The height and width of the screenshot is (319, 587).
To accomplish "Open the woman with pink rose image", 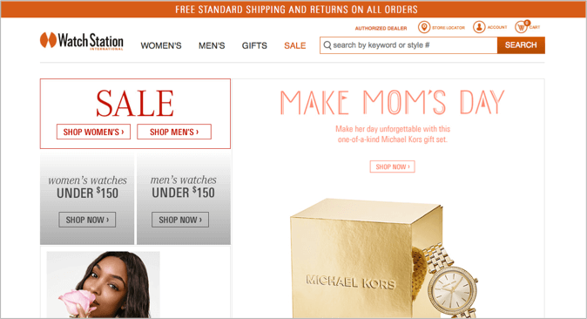I will (104, 285).
